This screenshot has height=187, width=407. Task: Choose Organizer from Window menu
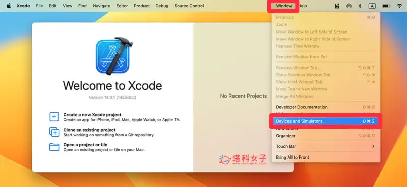[x=326, y=136]
